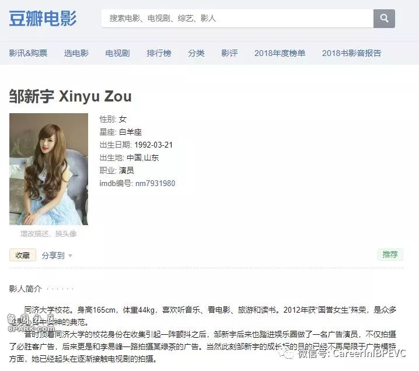Click the magnifier search button
This screenshot has height=371, width=419.
384,19
